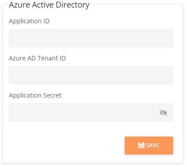The image size is (187, 167).
Task: Click the AD text in Tenant ID label
Action: pyautogui.click(x=31, y=58)
